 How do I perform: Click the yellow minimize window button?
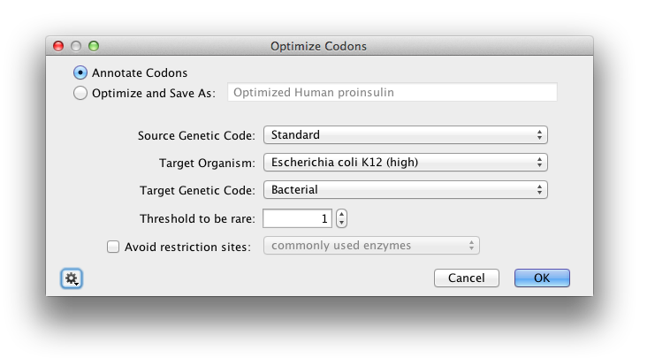[x=76, y=46]
